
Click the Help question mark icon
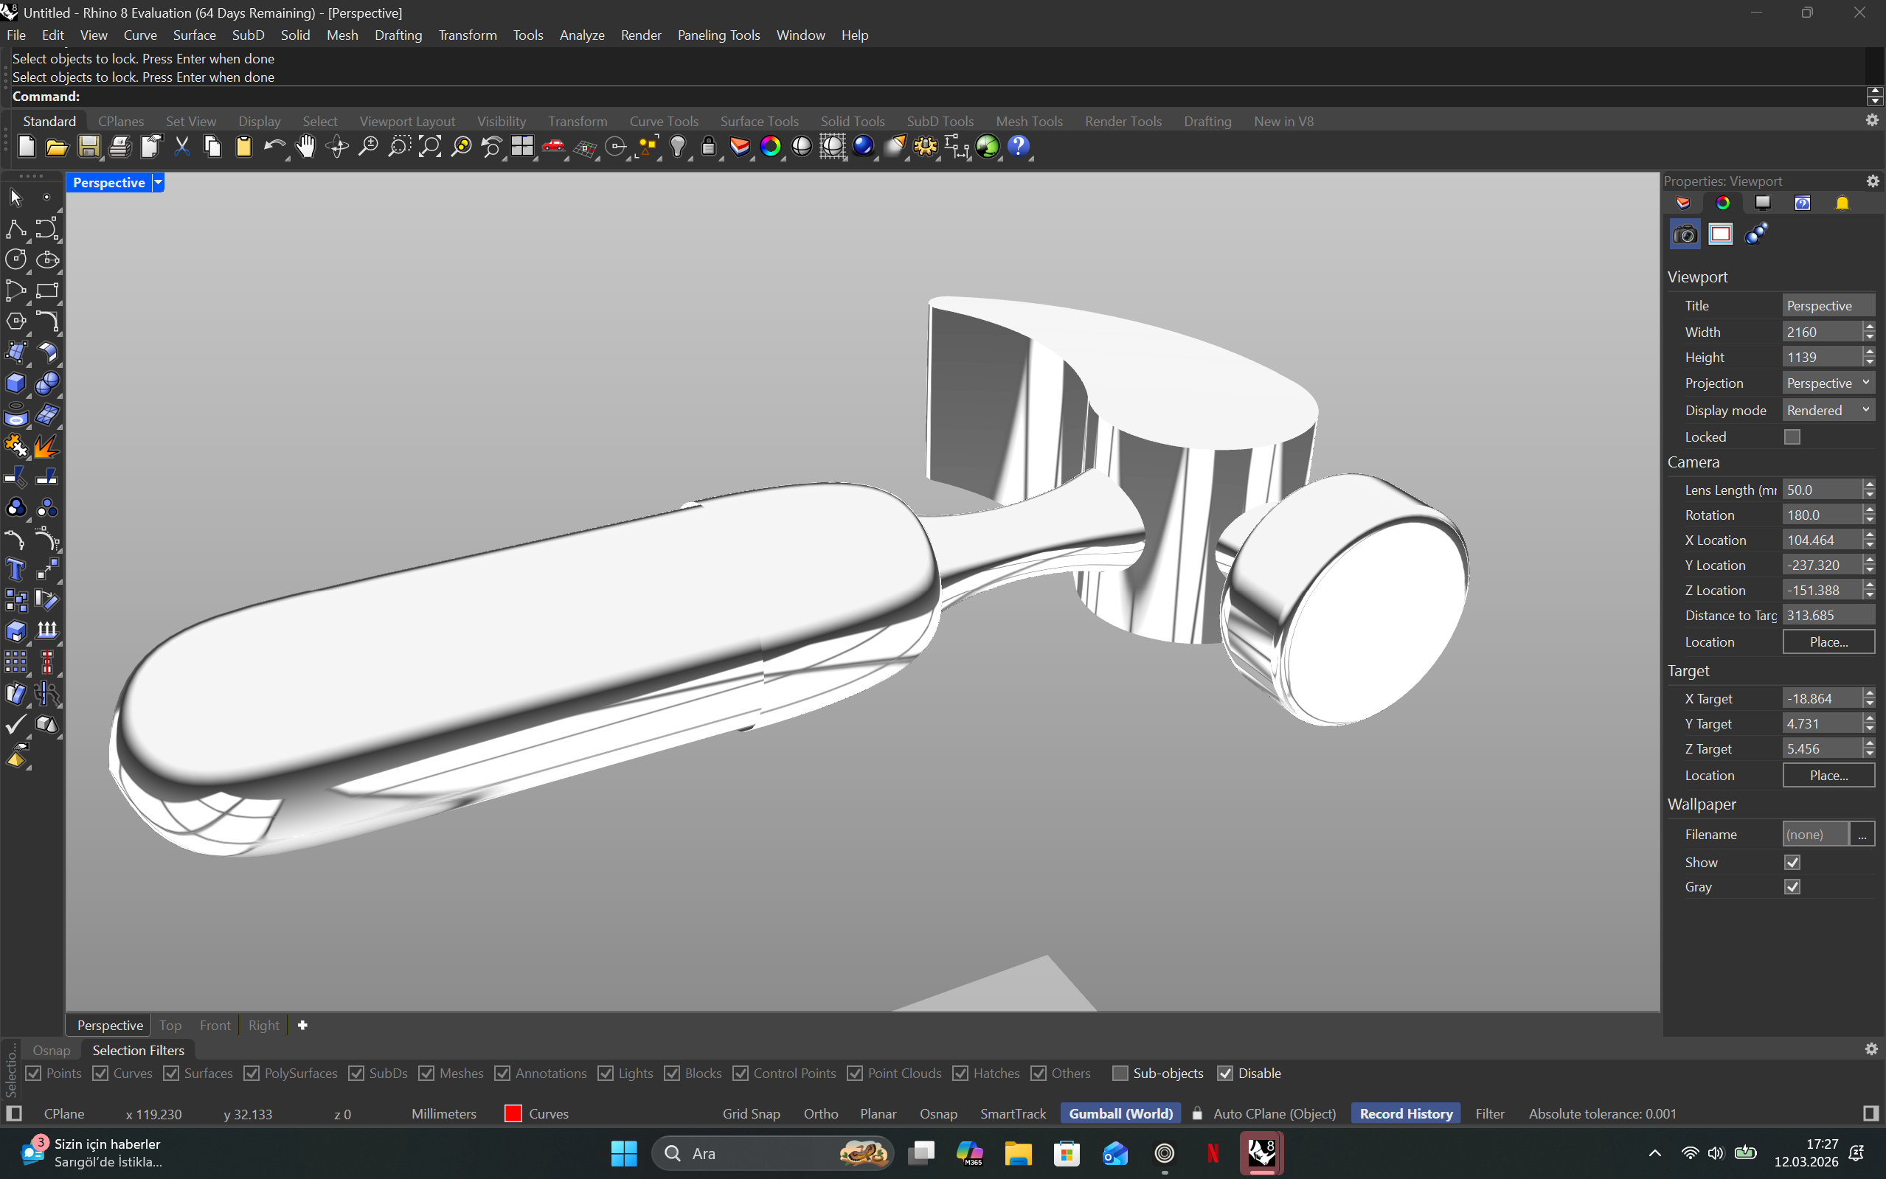pyautogui.click(x=1018, y=147)
